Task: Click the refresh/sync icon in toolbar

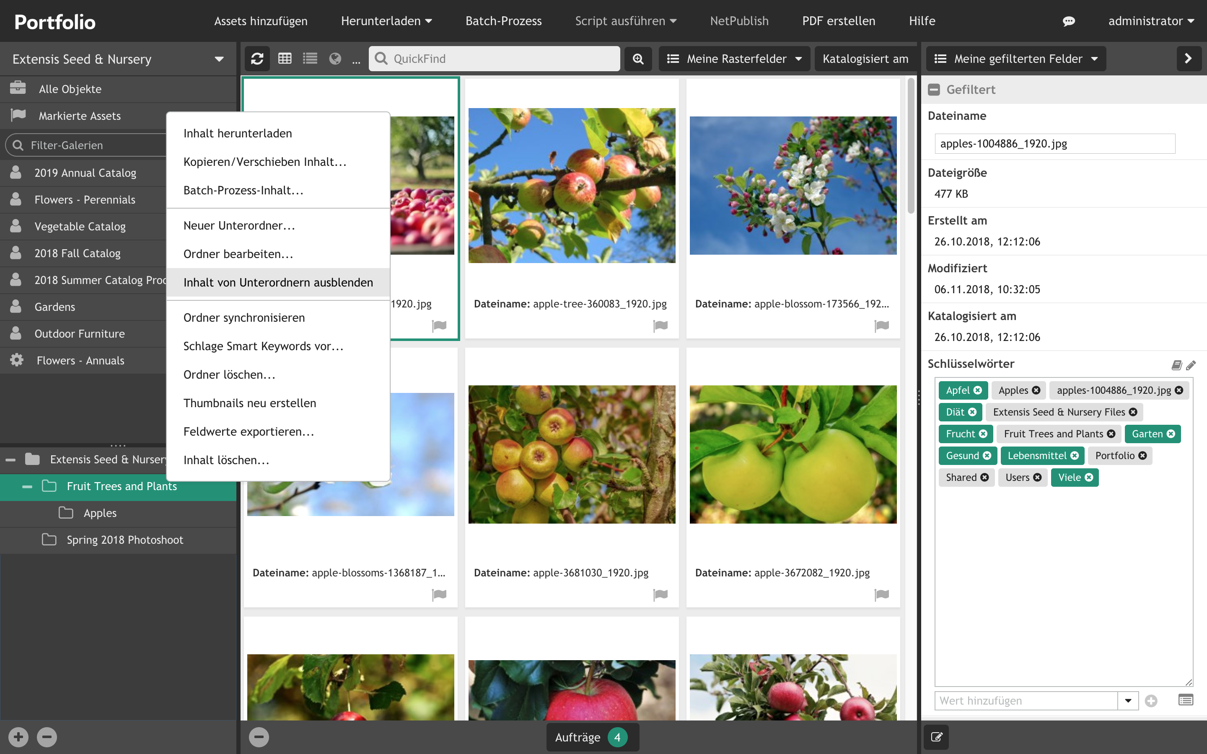Action: click(257, 58)
